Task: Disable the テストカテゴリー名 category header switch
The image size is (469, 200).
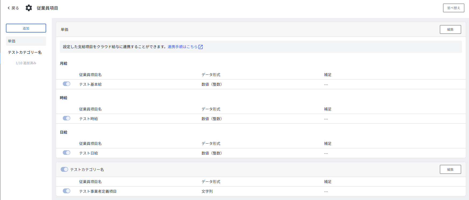Action: (64, 169)
